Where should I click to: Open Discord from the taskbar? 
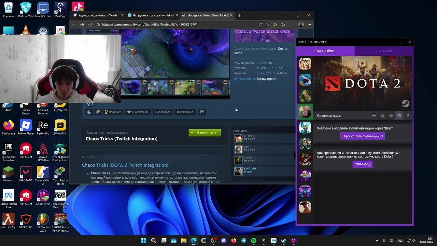pos(224,241)
